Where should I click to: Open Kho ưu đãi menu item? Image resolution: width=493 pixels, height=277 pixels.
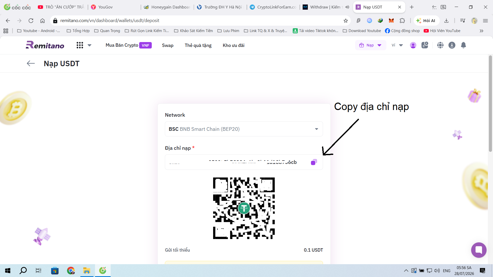click(234, 45)
